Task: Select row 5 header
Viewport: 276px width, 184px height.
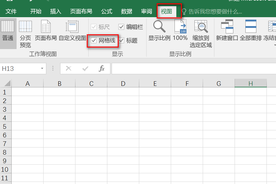Action: pos(6,126)
